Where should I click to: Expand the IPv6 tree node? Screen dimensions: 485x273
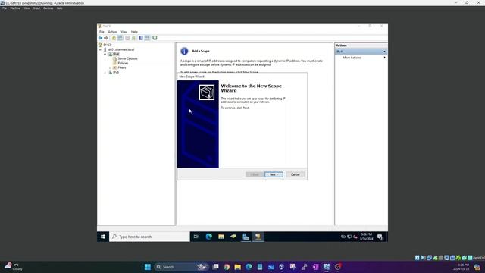point(105,73)
